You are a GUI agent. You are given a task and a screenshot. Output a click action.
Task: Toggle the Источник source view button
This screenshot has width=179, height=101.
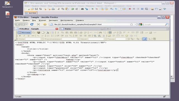click(25, 33)
